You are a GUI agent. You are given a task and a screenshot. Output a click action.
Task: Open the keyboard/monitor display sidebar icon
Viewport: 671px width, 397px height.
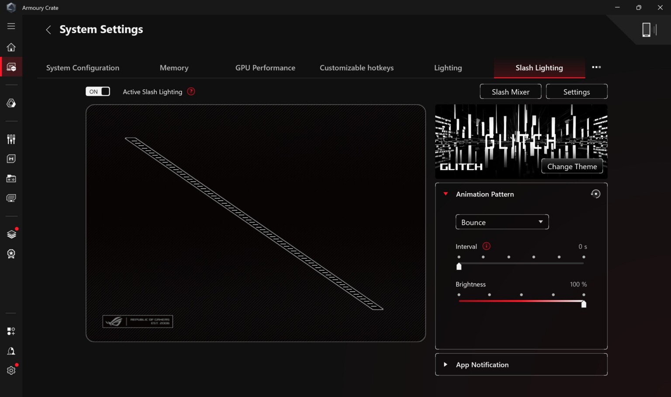click(11, 198)
